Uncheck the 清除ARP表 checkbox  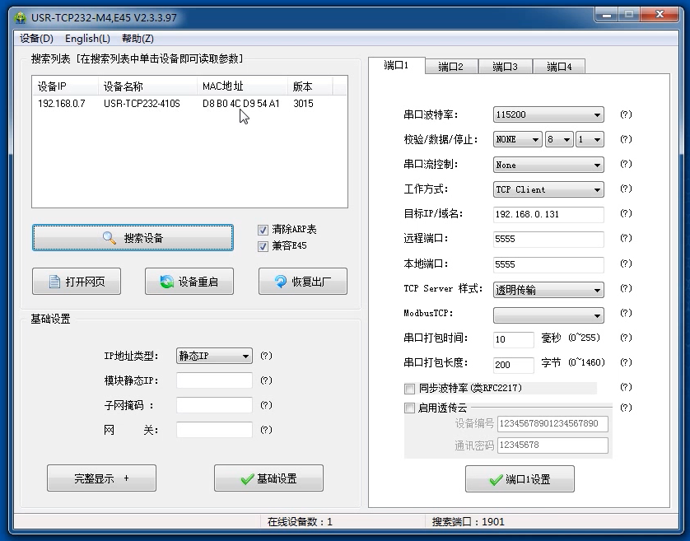pos(263,230)
